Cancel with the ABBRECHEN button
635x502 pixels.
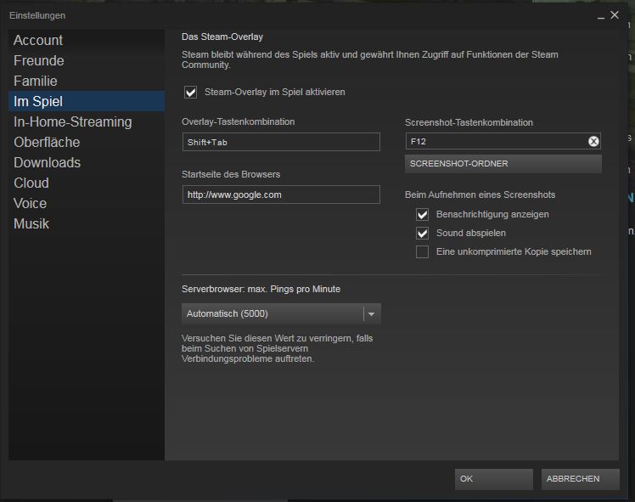pos(580,479)
